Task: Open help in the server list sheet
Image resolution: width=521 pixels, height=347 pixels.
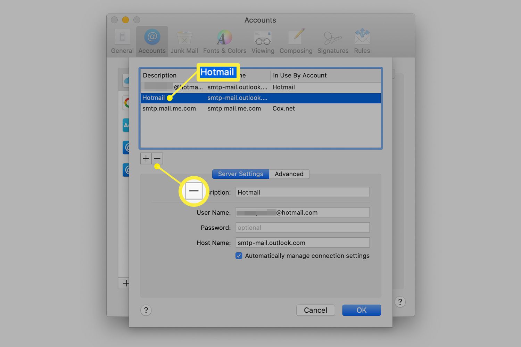Action: click(x=146, y=310)
